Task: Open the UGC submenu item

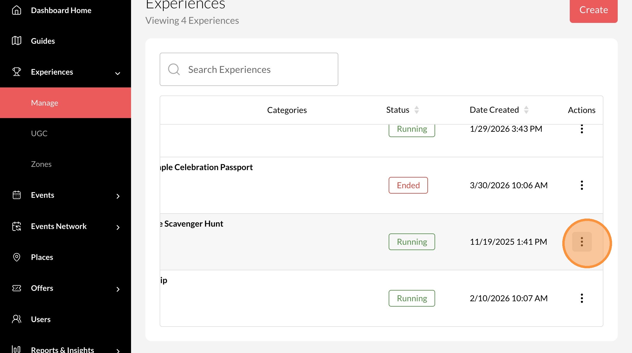Action: pos(39,134)
